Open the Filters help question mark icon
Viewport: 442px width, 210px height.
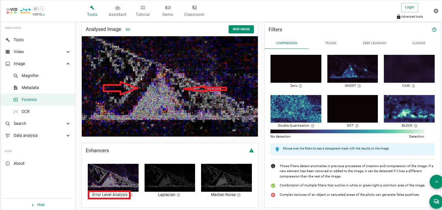point(434,30)
